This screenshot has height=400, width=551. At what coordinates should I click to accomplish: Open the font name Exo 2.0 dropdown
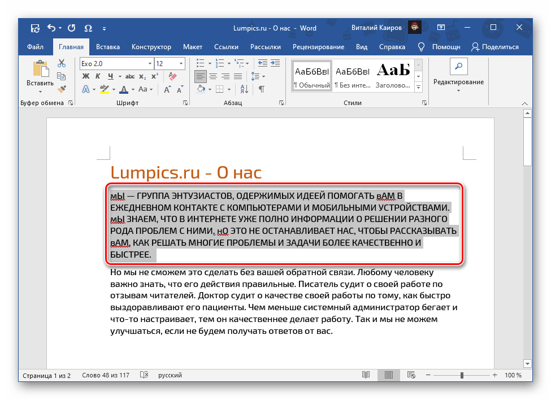pyautogui.click(x=150, y=63)
